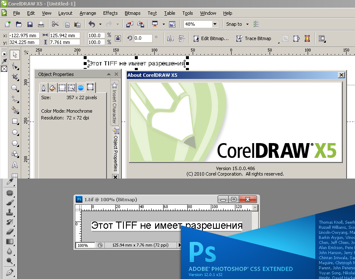Screen dimensions: 355x279
Task: Click the no-color swatch with X
Action: tap(4, 69)
